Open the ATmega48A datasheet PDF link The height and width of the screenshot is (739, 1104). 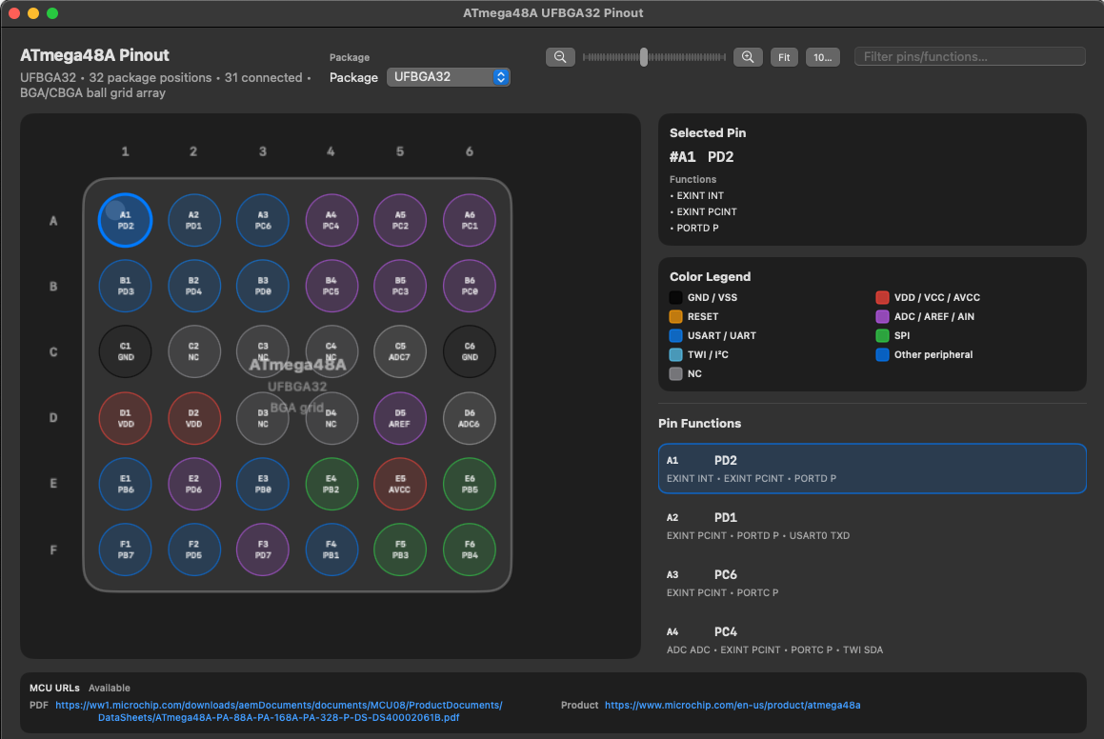point(279,710)
